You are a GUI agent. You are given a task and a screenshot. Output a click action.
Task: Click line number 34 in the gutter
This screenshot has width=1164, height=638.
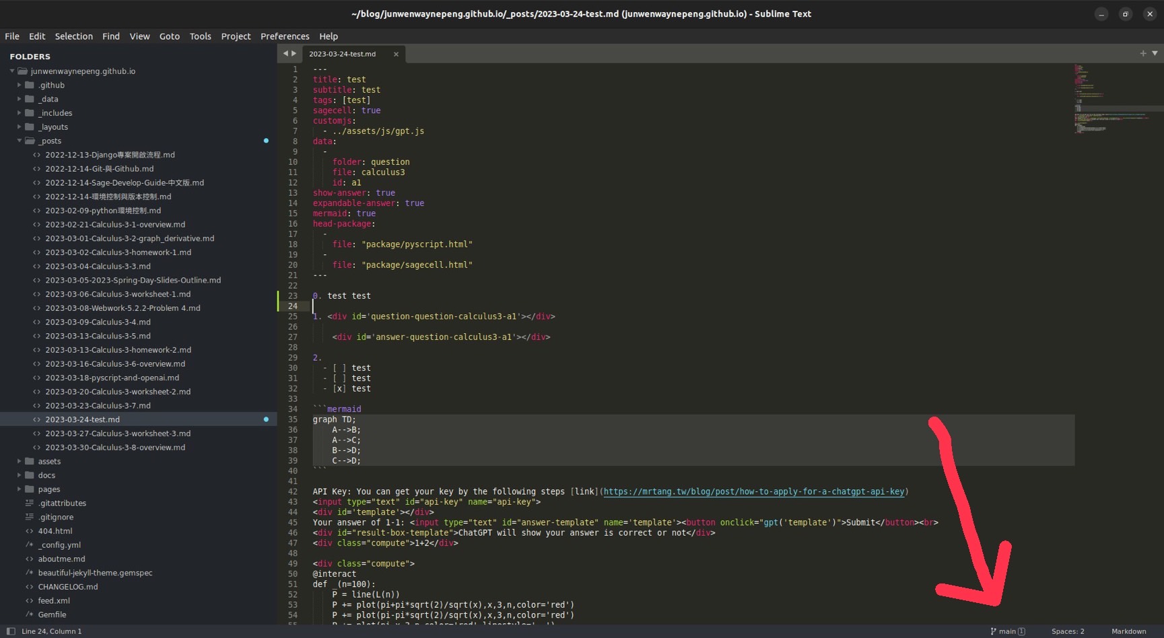[293, 409]
